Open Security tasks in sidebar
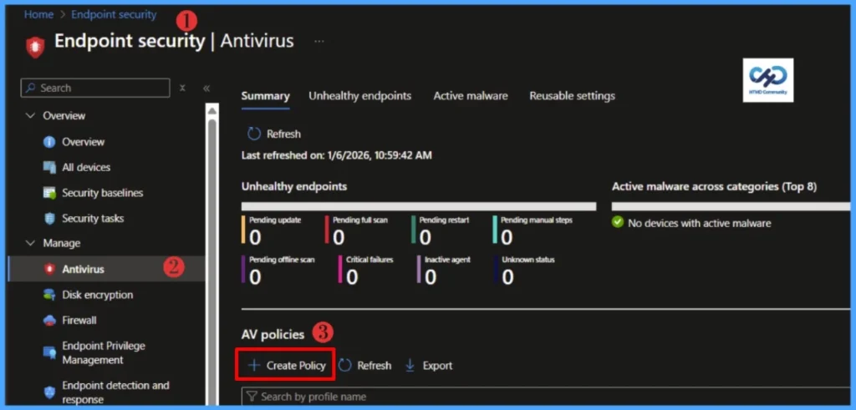Screen dimensions: 856x410 [107, 219]
